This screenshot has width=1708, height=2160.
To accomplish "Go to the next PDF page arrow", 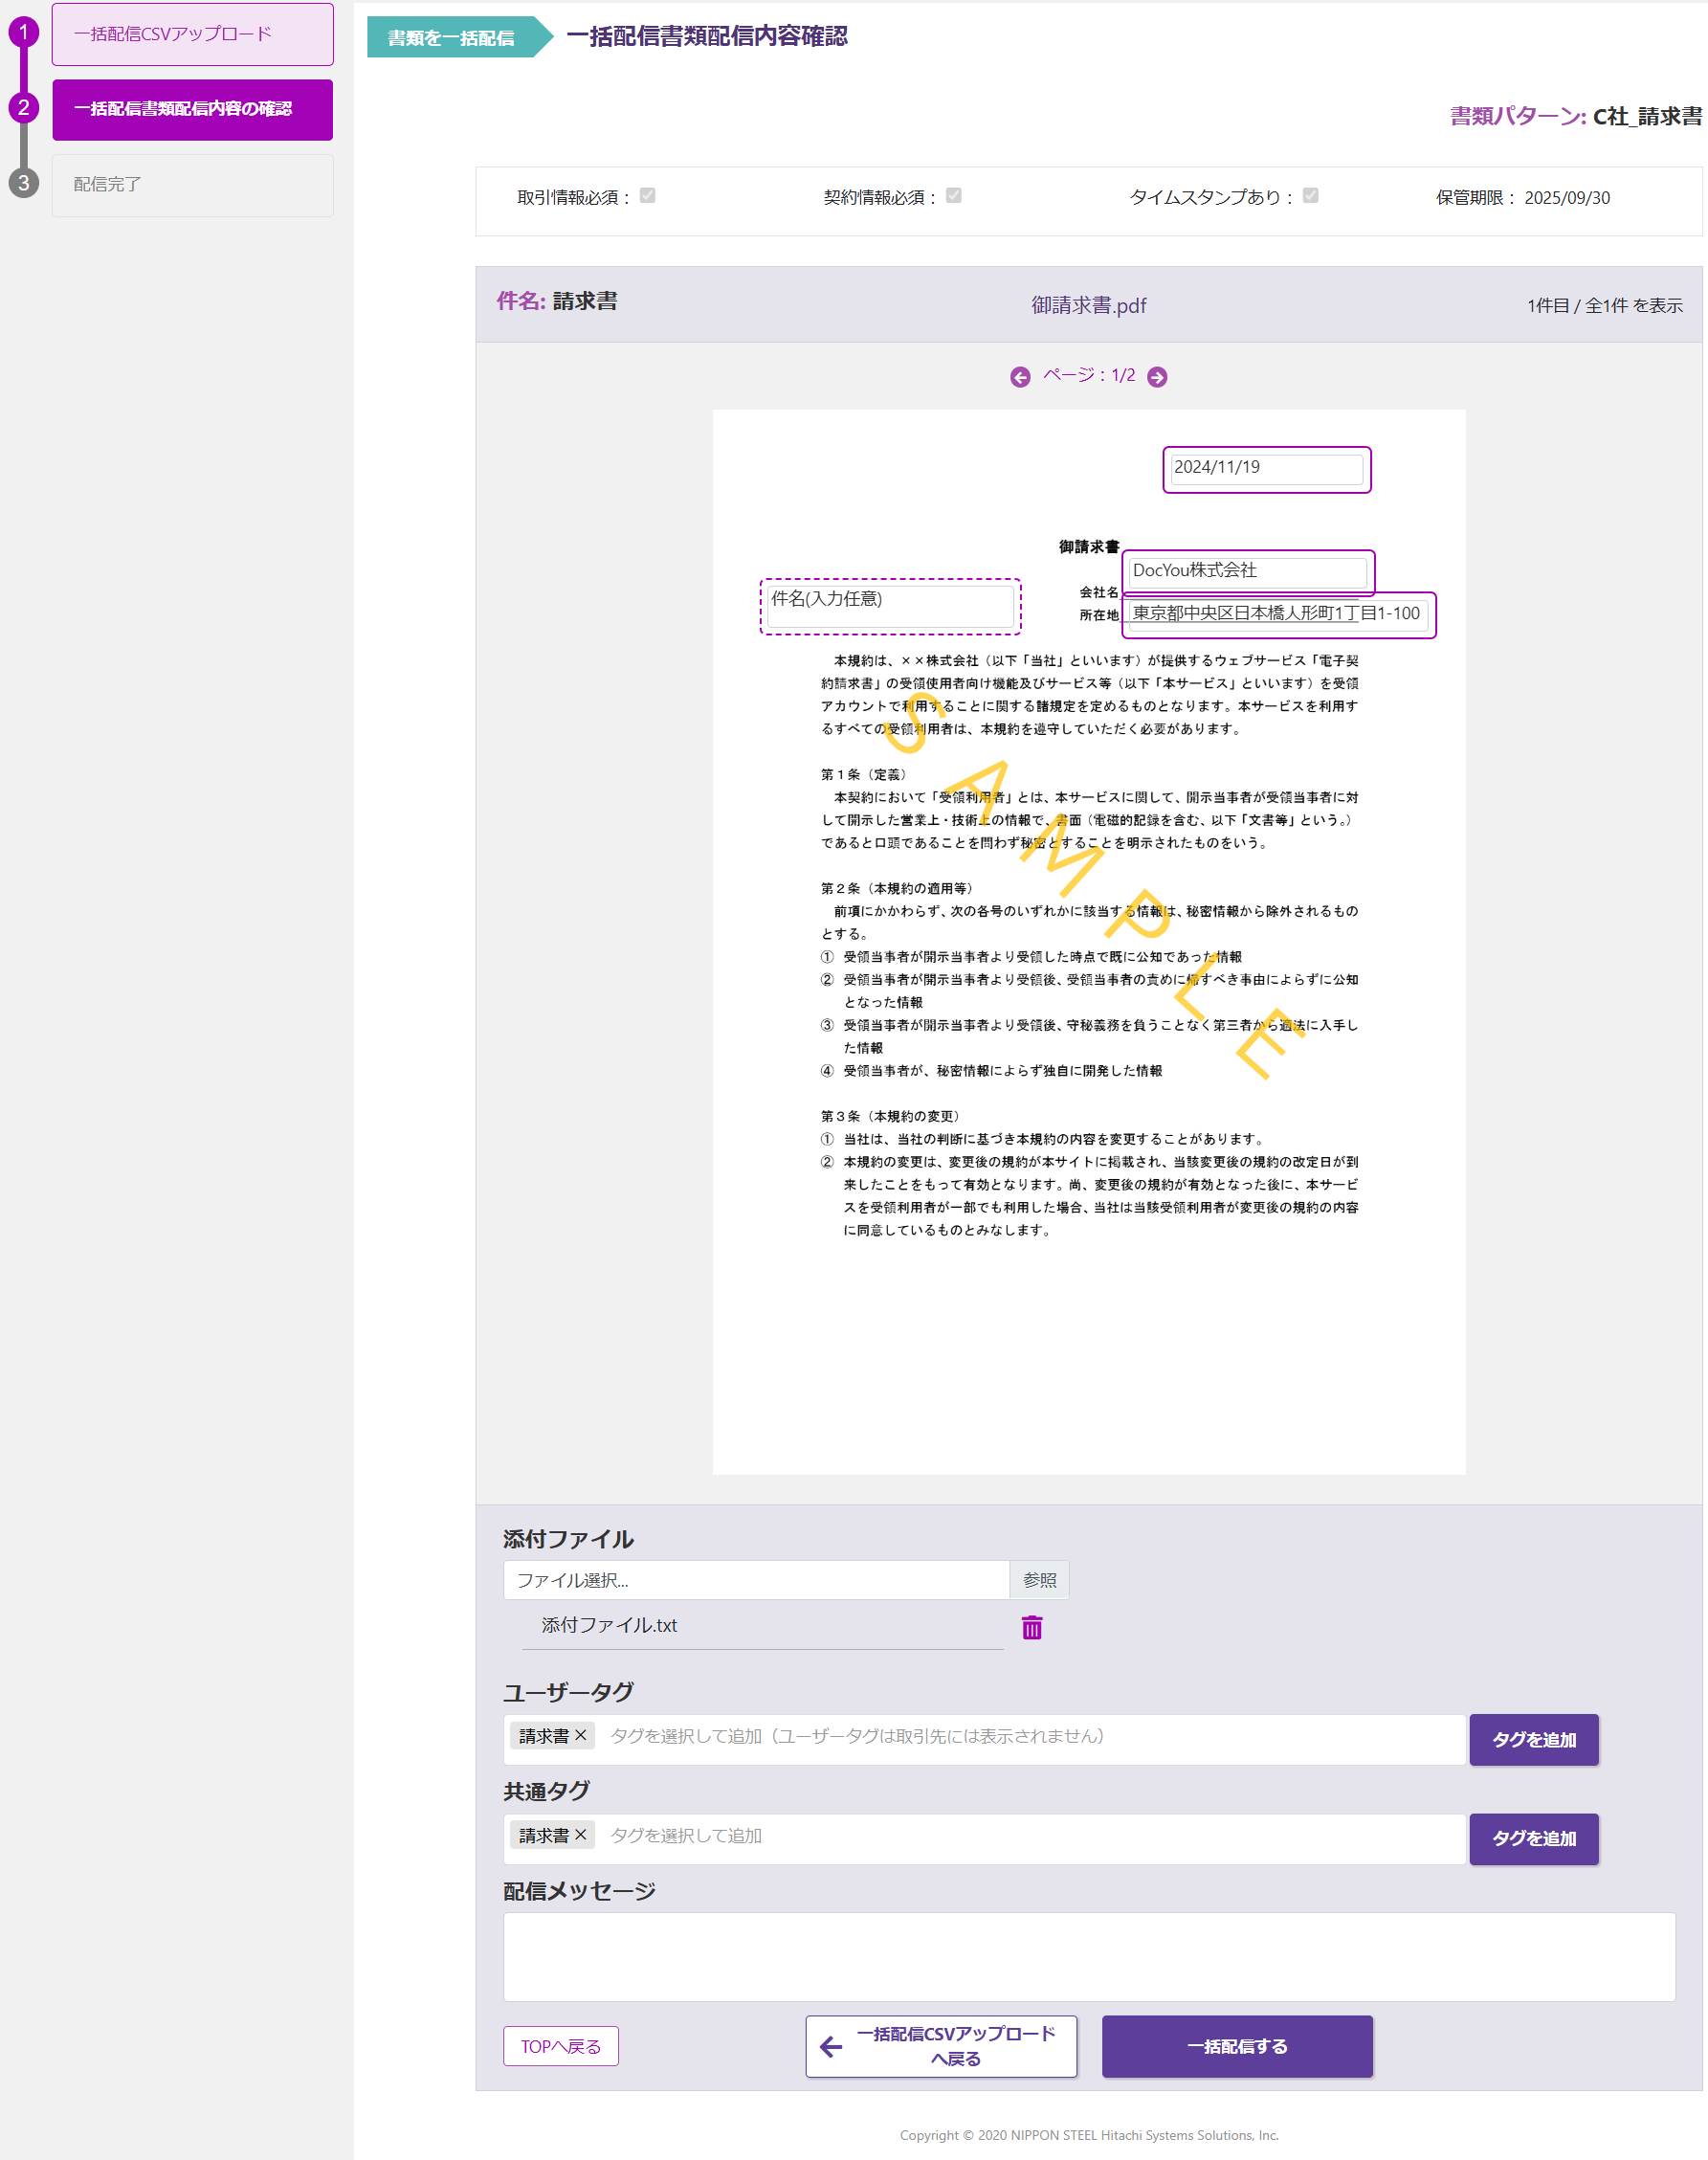I will point(1157,377).
